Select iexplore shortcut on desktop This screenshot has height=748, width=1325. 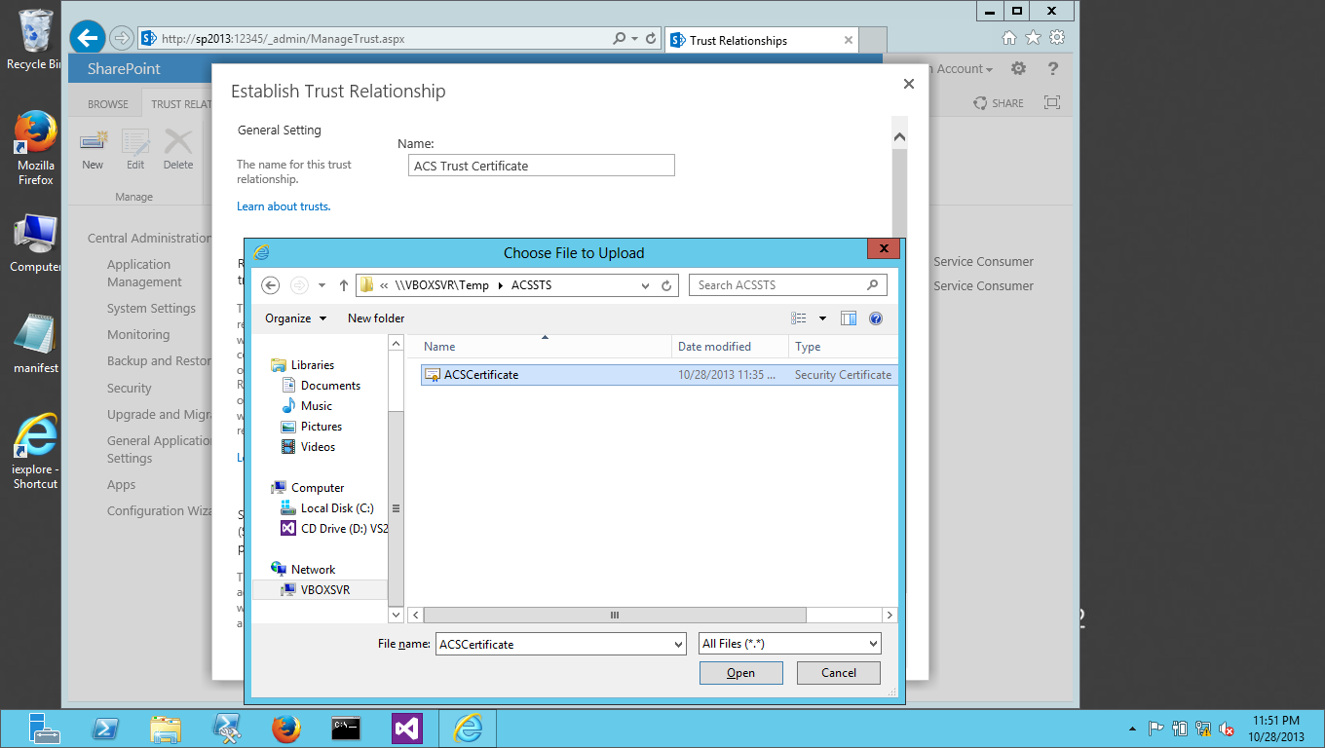(x=36, y=451)
